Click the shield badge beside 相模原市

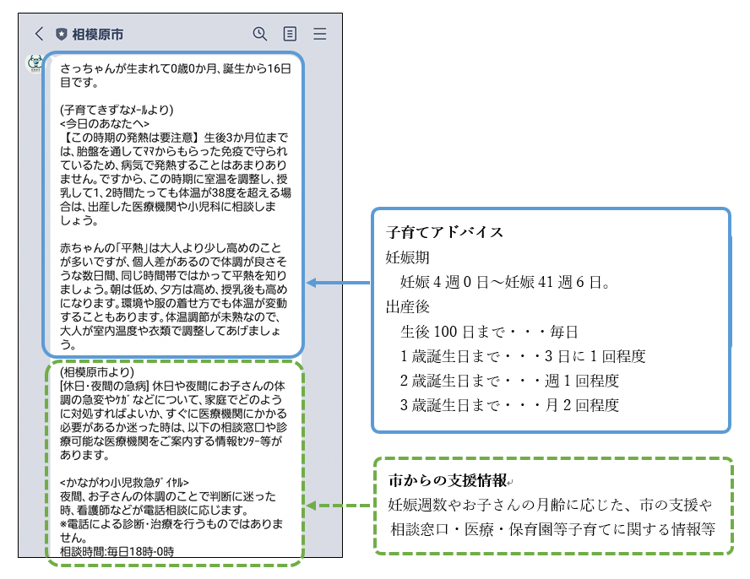(61, 35)
